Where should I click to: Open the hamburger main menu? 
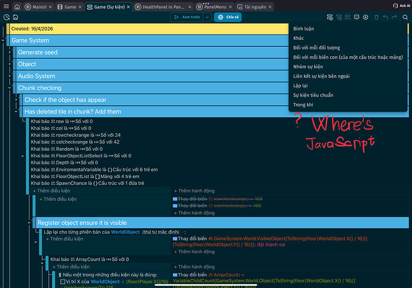tap(6, 7)
